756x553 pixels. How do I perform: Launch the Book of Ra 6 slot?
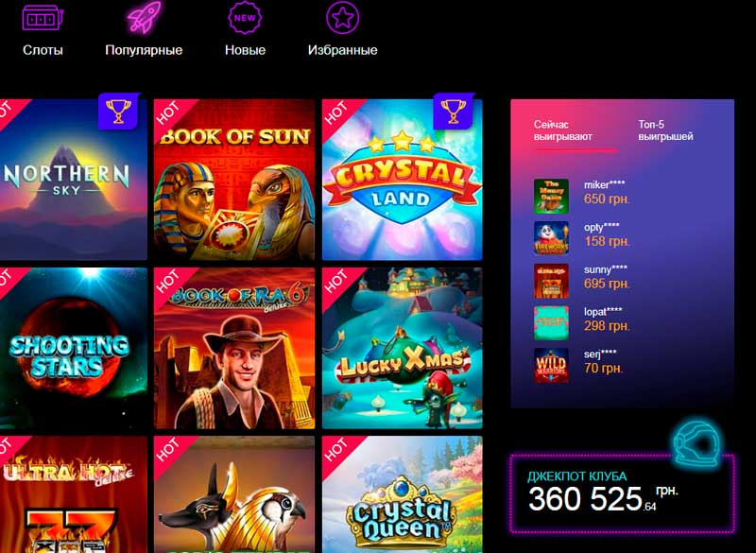[234, 348]
